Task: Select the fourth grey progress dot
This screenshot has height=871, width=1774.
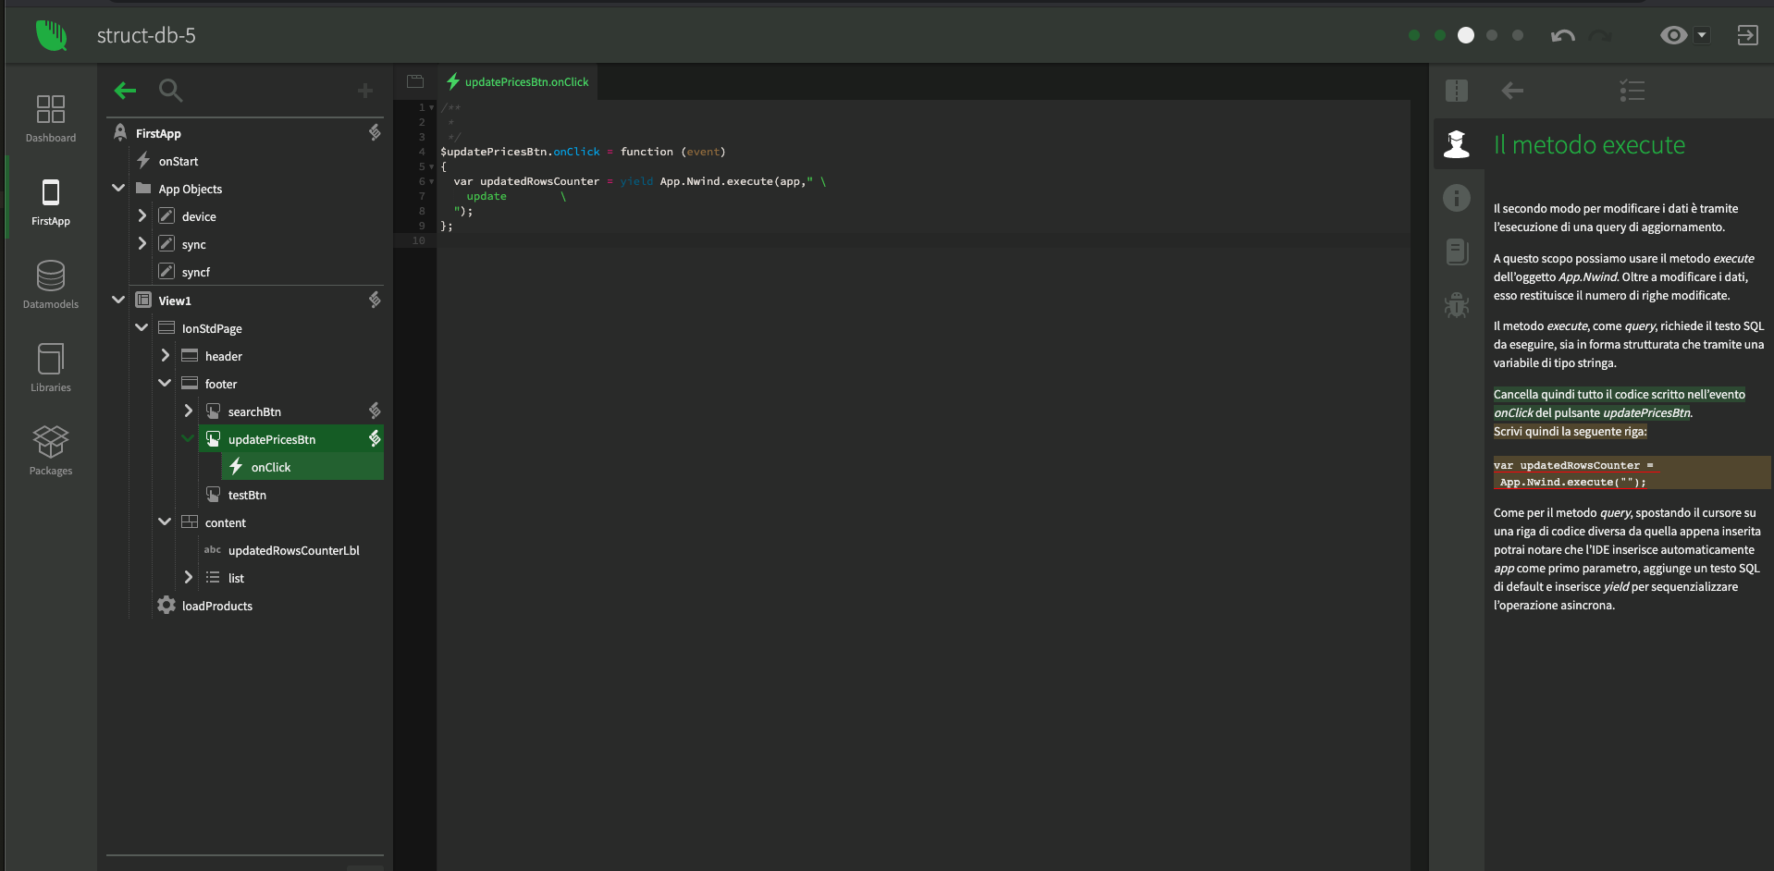Action: tap(1492, 35)
